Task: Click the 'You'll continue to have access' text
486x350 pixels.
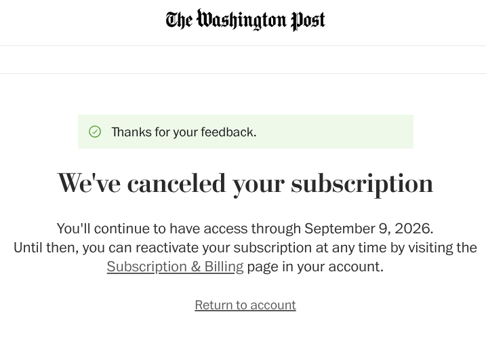Action: coord(153,229)
